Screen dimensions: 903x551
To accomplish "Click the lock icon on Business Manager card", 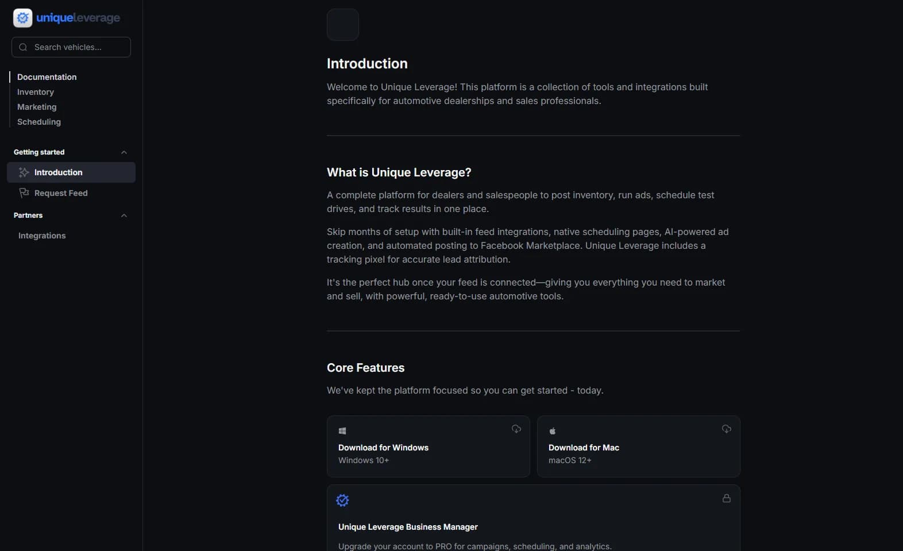I will point(727,498).
